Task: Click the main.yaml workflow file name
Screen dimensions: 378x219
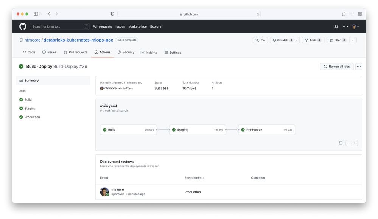Action: coord(109,106)
